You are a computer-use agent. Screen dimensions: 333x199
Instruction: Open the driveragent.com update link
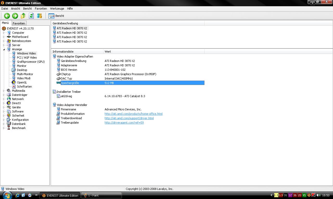(x=124, y=123)
